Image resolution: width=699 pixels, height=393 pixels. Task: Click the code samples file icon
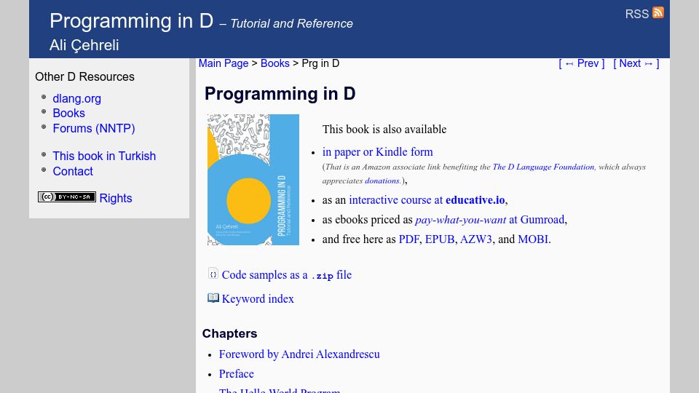point(213,274)
